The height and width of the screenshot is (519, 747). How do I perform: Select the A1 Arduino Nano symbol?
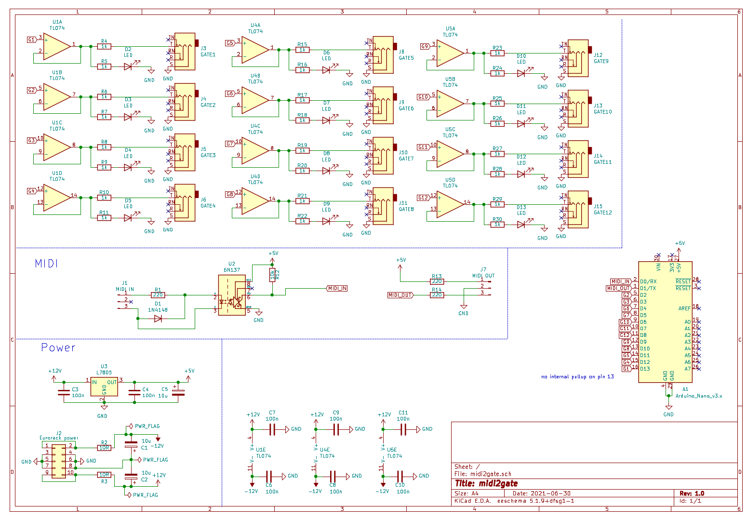click(x=665, y=322)
